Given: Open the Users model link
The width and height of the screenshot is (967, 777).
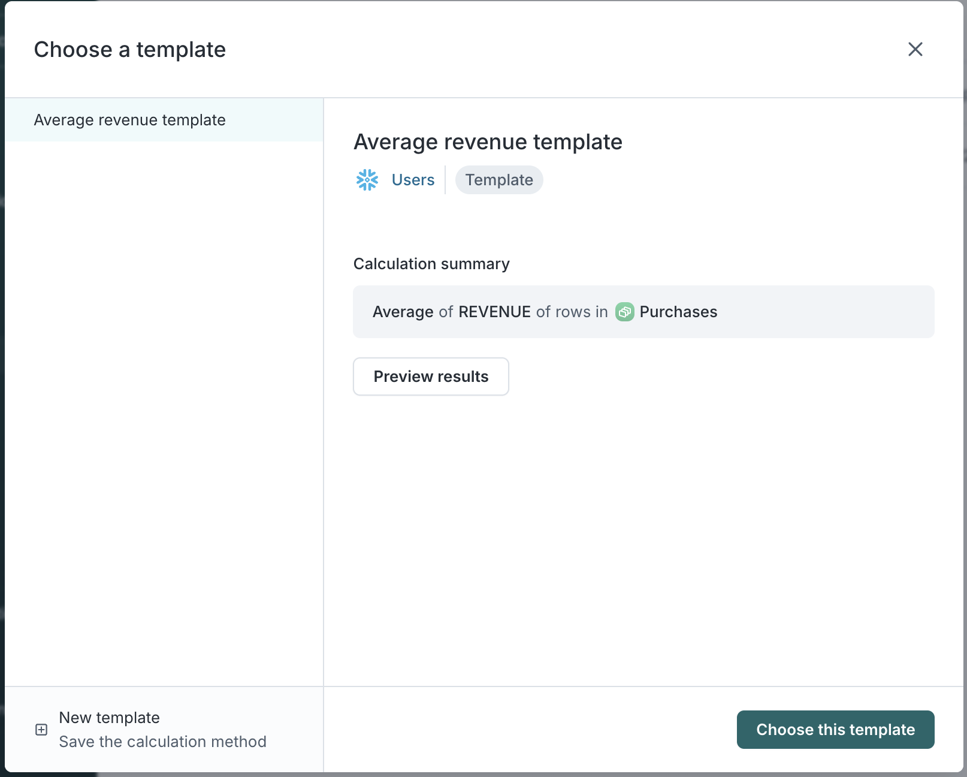Looking at the screenshot, I should (x=413, y=180).
